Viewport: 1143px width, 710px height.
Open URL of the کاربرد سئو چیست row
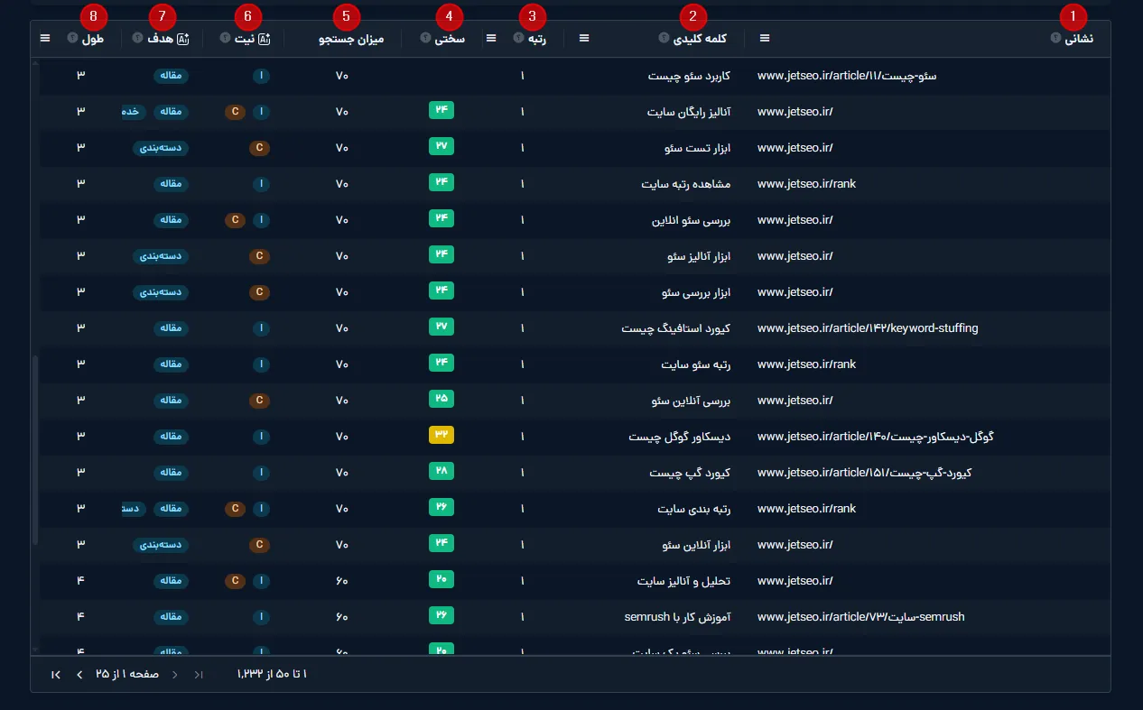[847, 76]
